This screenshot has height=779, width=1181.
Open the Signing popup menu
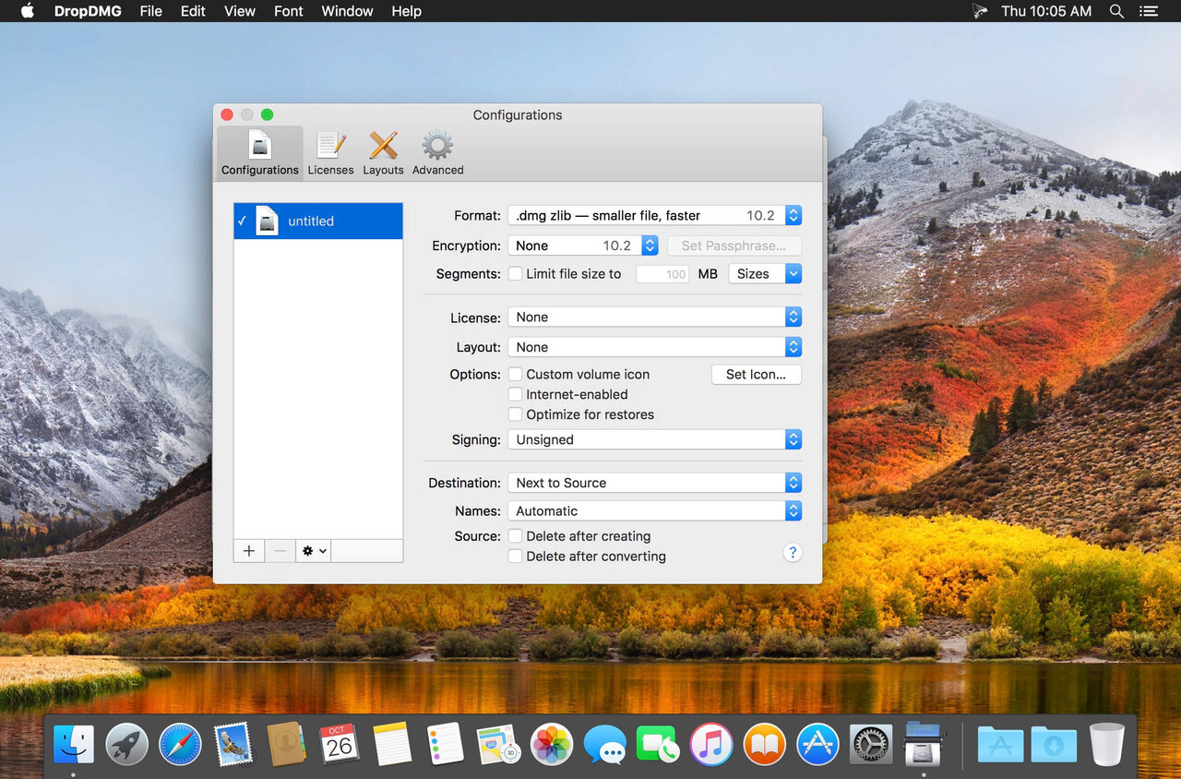(654, 440)
